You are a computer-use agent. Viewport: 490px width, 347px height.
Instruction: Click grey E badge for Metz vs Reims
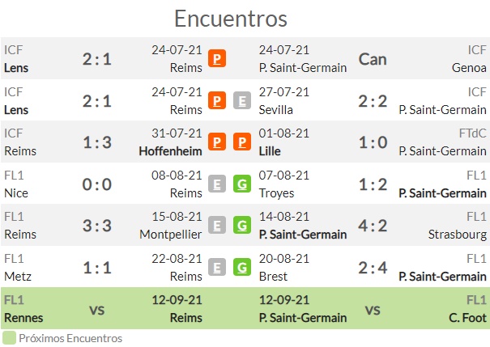click(x=217, y=267)
